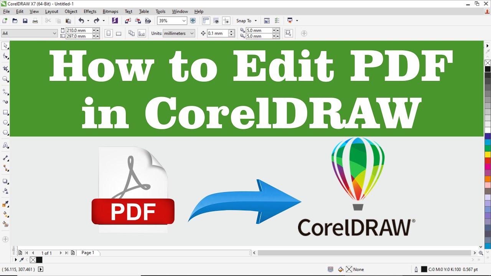Select the Freehand tool

(5, 92)
